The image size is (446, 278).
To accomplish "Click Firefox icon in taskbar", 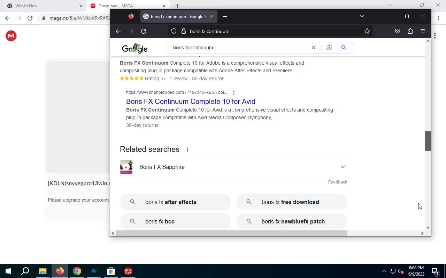I will (x=60, y=271).
